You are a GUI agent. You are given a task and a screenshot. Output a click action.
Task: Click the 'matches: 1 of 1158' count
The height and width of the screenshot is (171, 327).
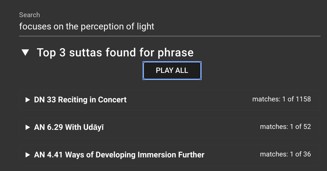pyautogui.click(x=282, y=99)
